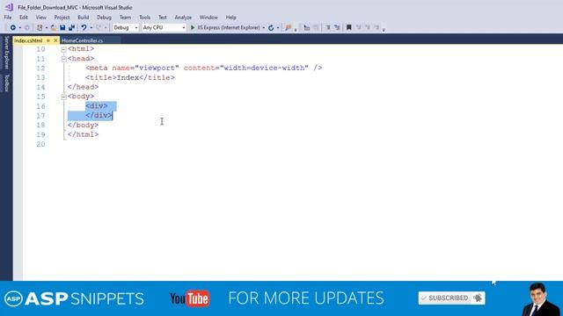Click the notification bell in the banner

[x=478, y=298]
